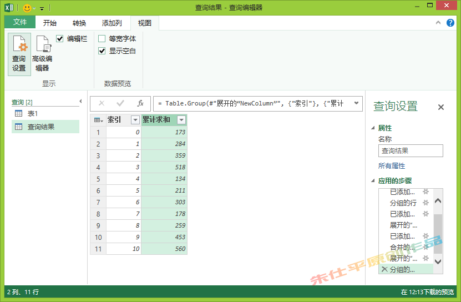Open Help via the blue question icon
461x302 pixels.
tap(450, 23)
